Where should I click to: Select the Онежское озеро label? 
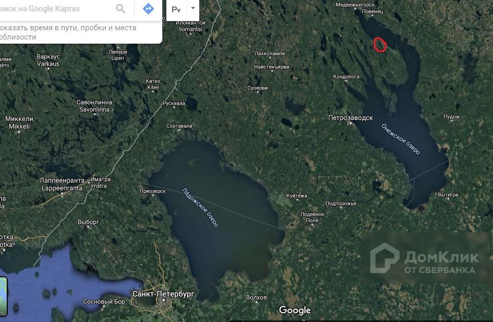(x=401, y=139)
